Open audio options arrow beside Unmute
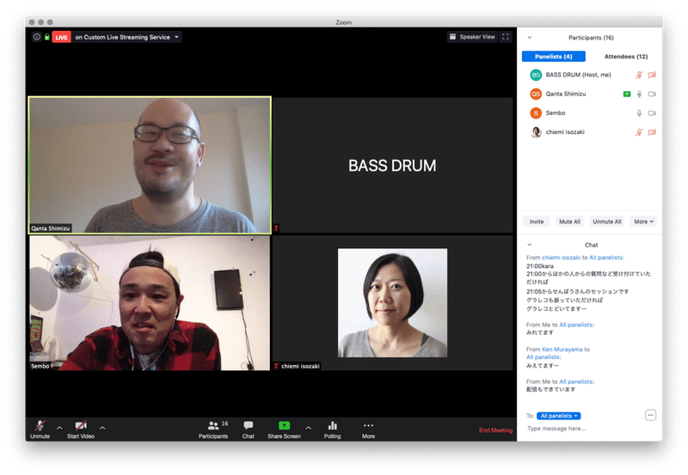688x475 pixels. pos(59,428)
